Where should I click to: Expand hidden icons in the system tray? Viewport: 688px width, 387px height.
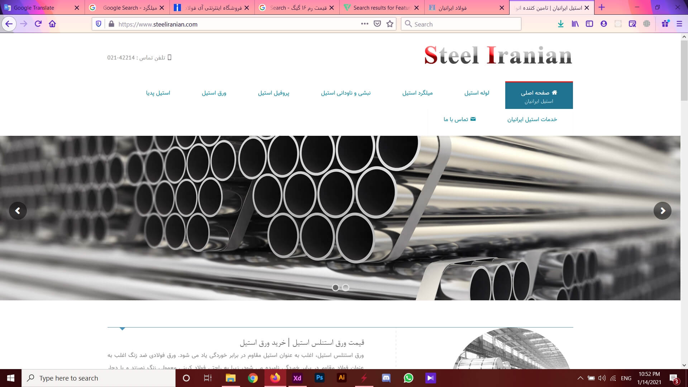[x=580, y=378]
